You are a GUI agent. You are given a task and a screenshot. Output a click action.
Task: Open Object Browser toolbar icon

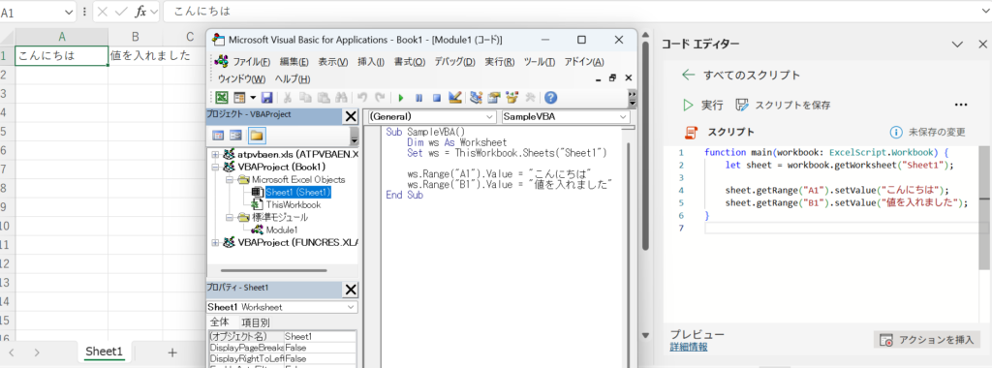(511, 98)
